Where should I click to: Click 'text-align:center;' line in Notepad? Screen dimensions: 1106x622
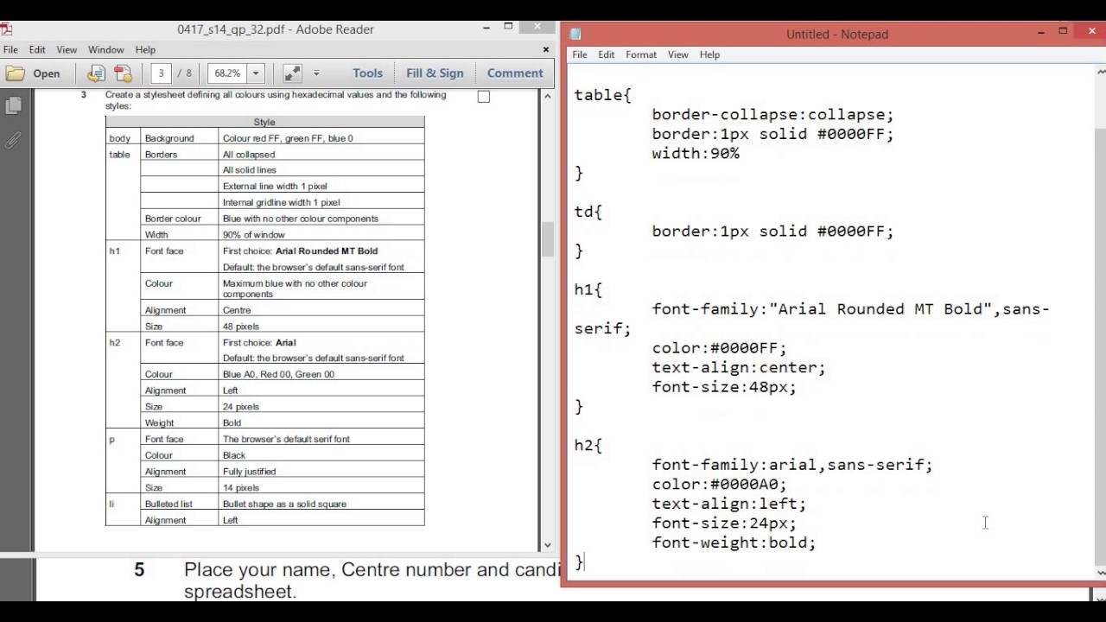[x=739, y=367]
